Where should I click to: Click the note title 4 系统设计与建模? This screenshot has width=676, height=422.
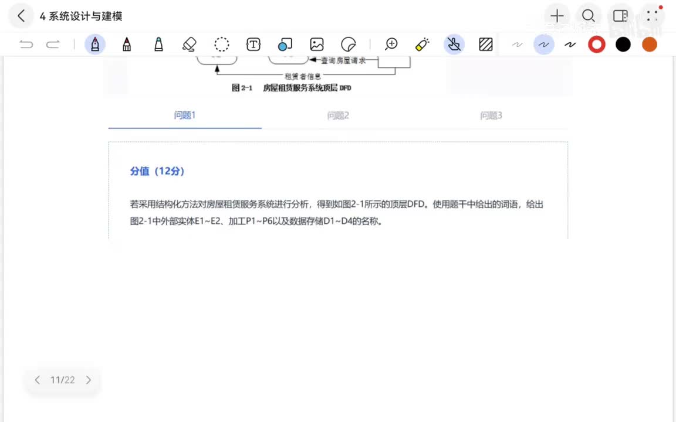[81, 16]
